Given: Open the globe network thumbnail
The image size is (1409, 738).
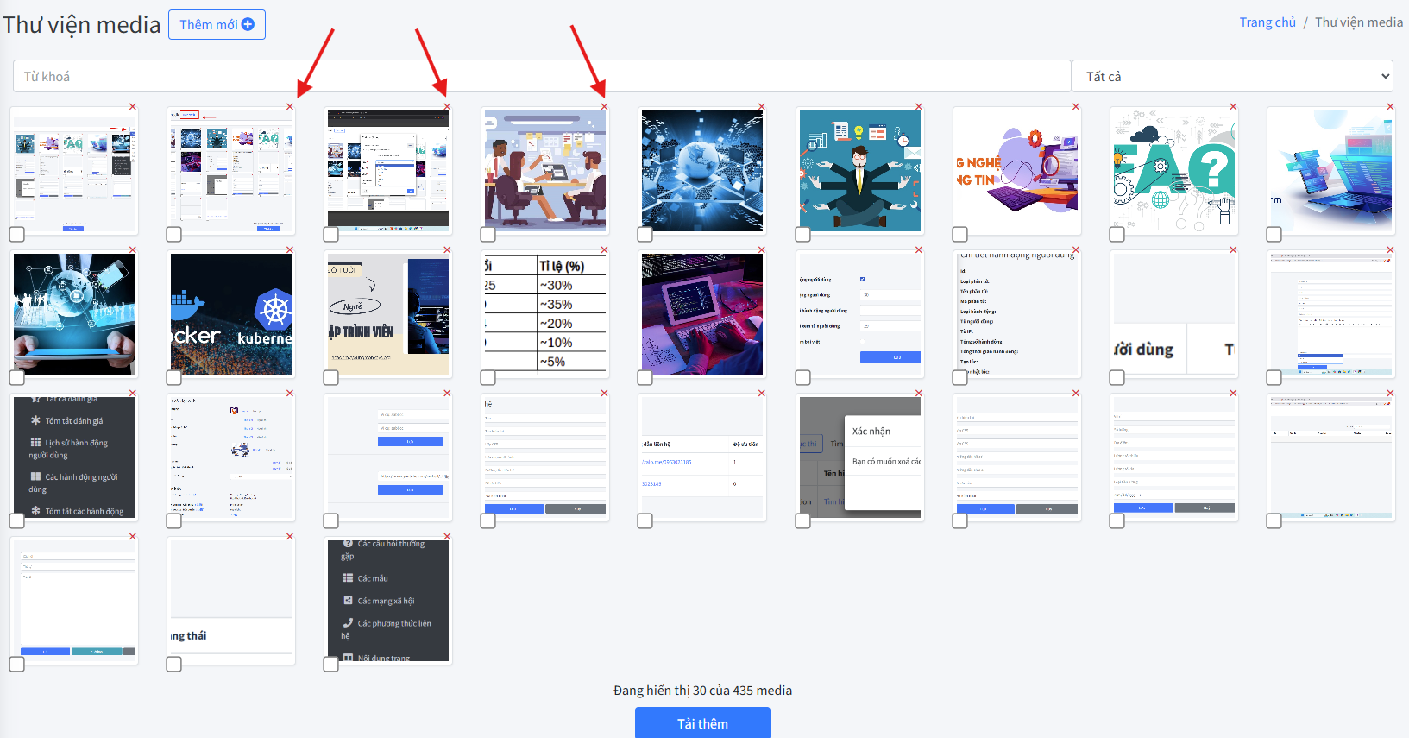Looking at the screenshot, I should coord(702,171).
